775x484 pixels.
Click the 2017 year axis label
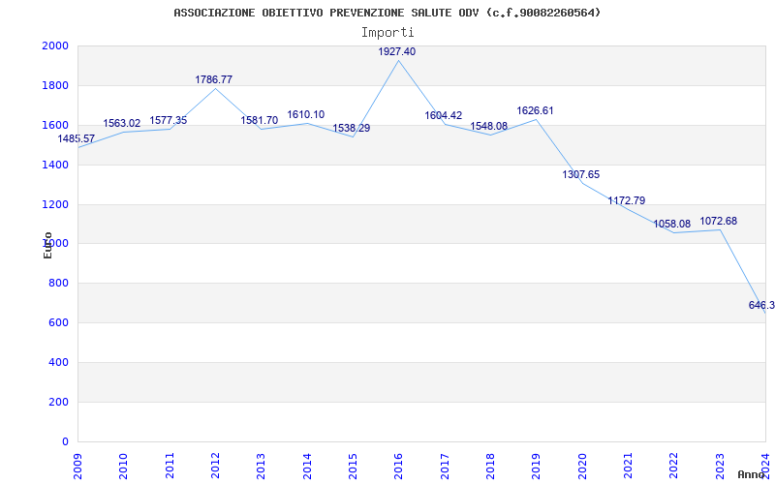coord(445,467)
